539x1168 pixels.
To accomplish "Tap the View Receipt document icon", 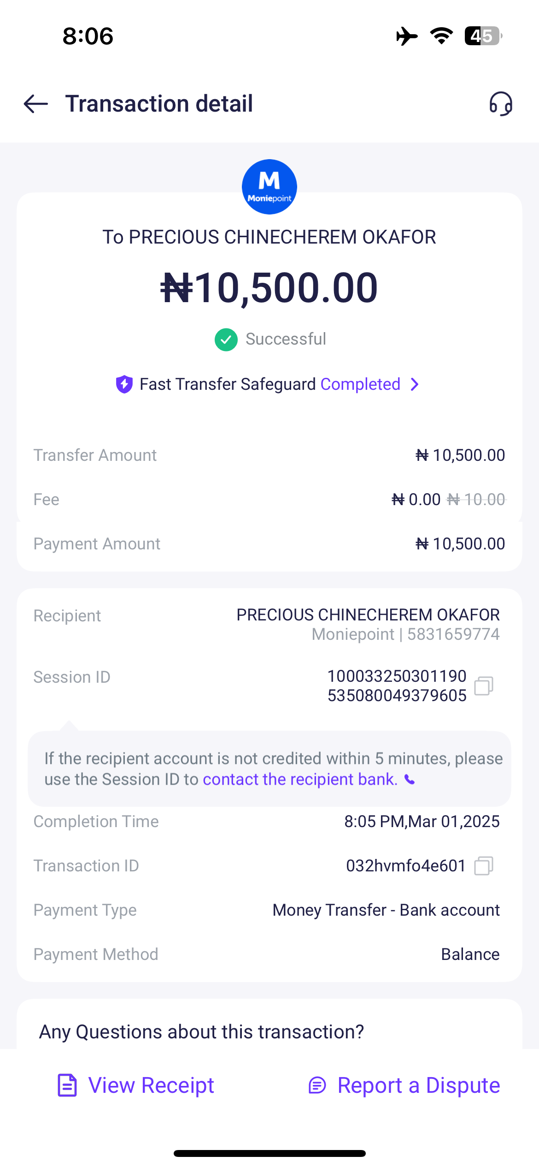I will click(67, 1085).
